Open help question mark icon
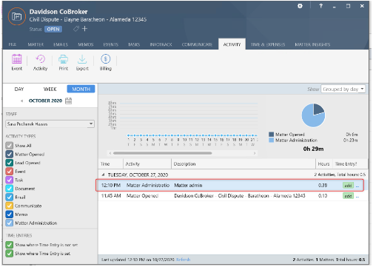 click(x=320, y=6)
